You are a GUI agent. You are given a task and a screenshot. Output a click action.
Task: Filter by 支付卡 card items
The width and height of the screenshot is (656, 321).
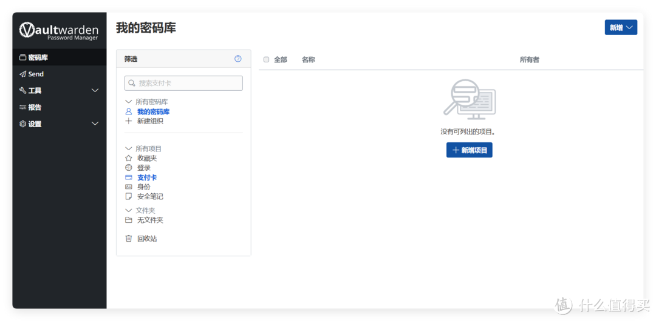point(147,177)
